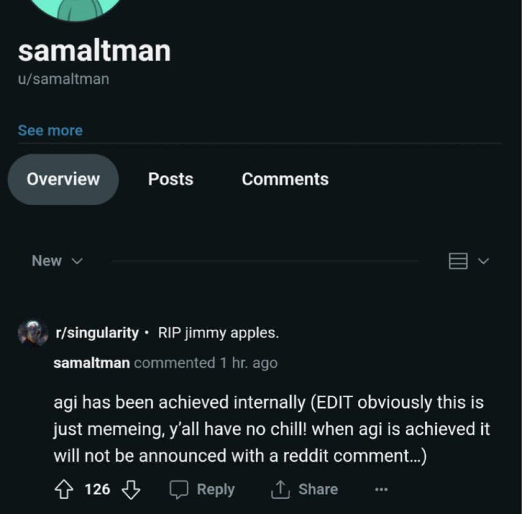This screenshot has height=514, width=522.
Task: Open the three-dot comment options menu
Action: point(381,490)
